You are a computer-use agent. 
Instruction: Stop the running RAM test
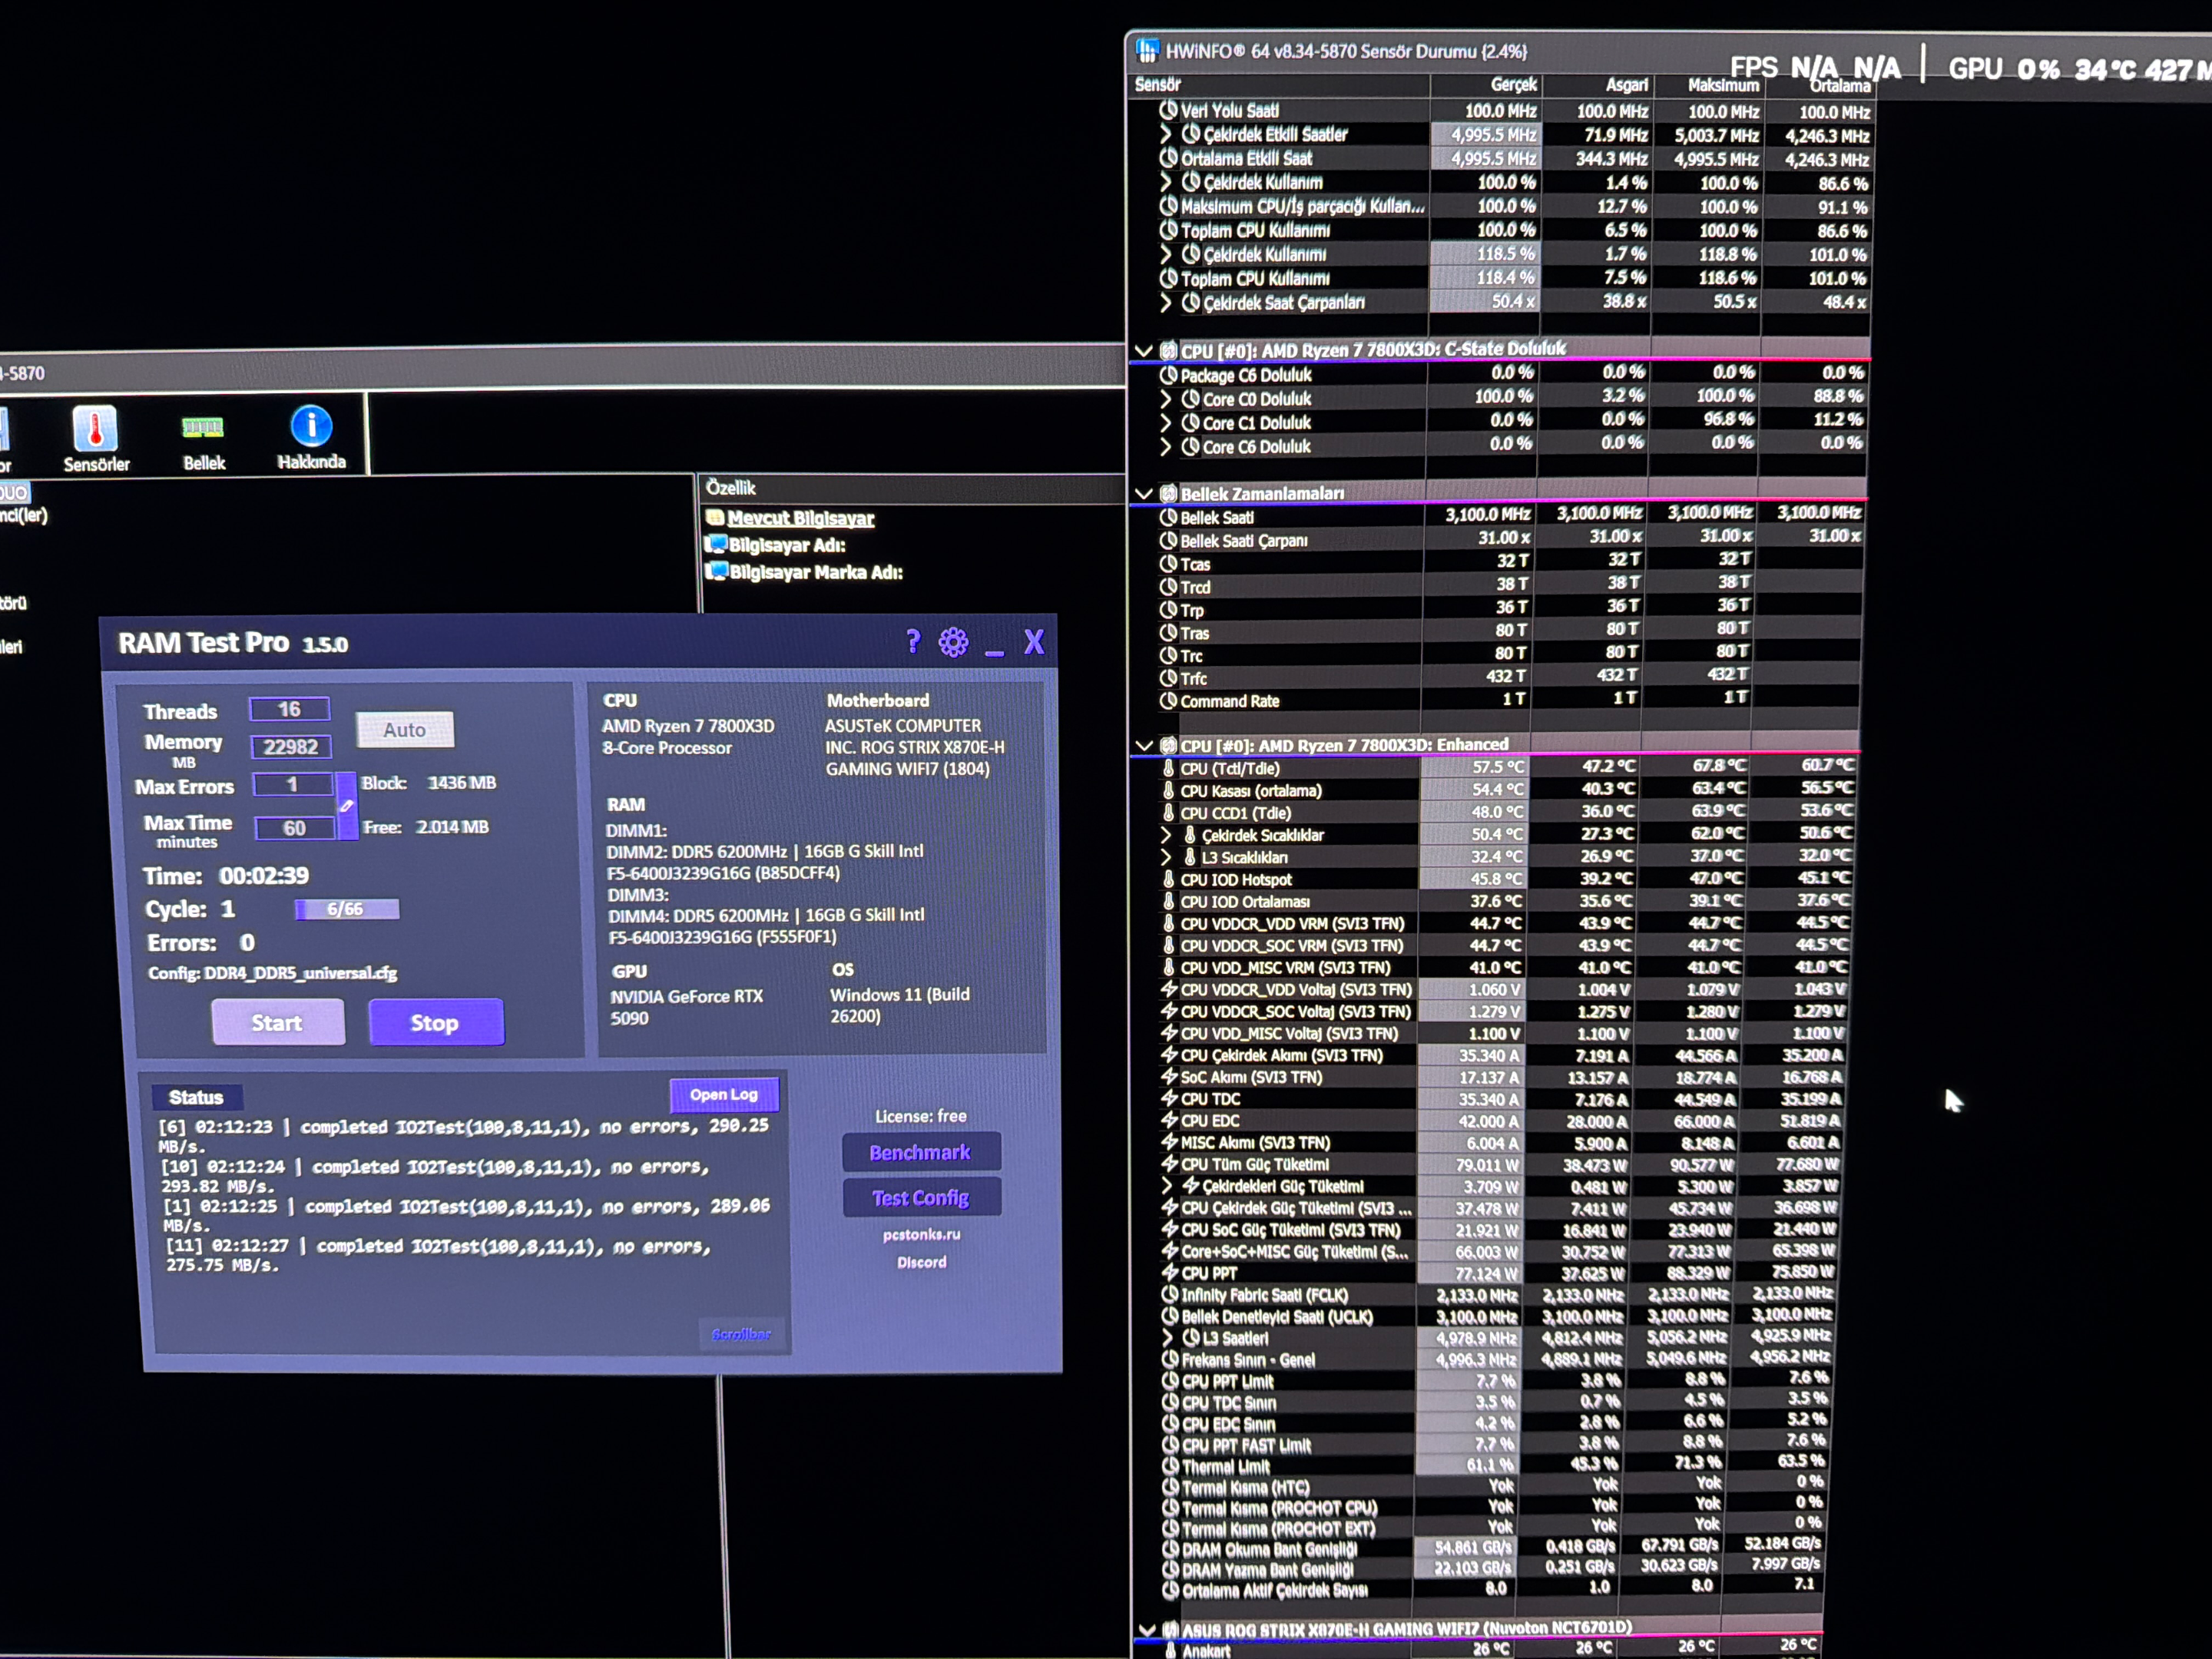click(436, 1022)
